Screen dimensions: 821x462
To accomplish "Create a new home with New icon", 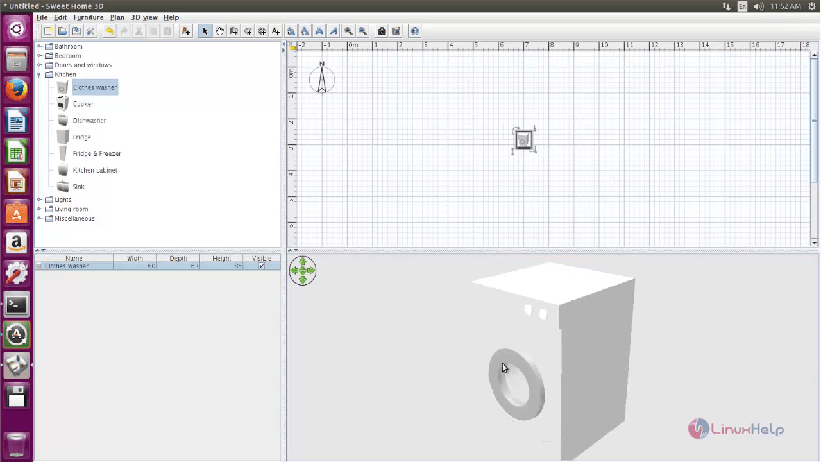I will pyautogui.click(x=48, y=31).
